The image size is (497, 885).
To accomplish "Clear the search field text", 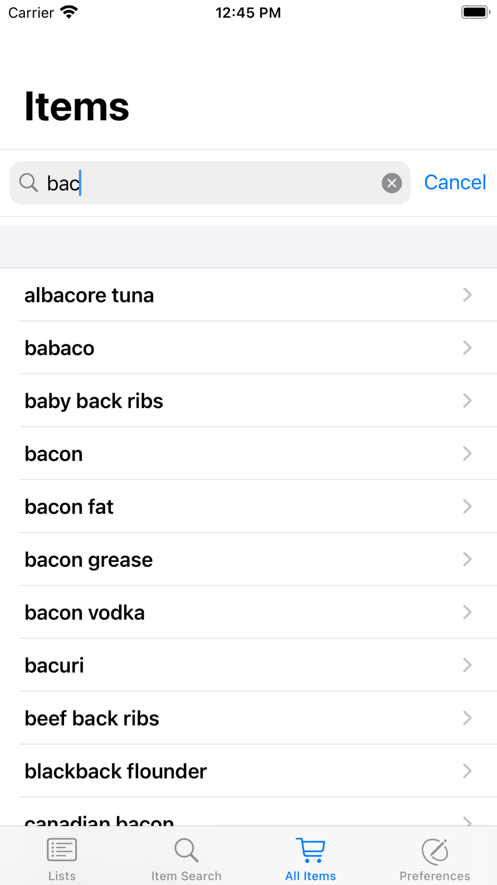I will (392, 183).
